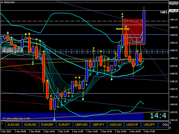This screenshot has height=134, width=179.
Task: Close the symbol panel with the x
Action: tap(2, 123)
